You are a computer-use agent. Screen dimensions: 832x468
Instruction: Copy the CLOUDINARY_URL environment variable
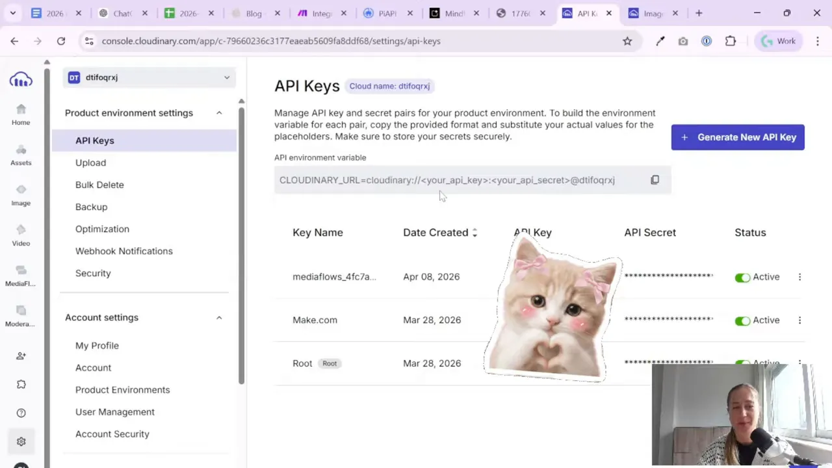click(655, 180)
